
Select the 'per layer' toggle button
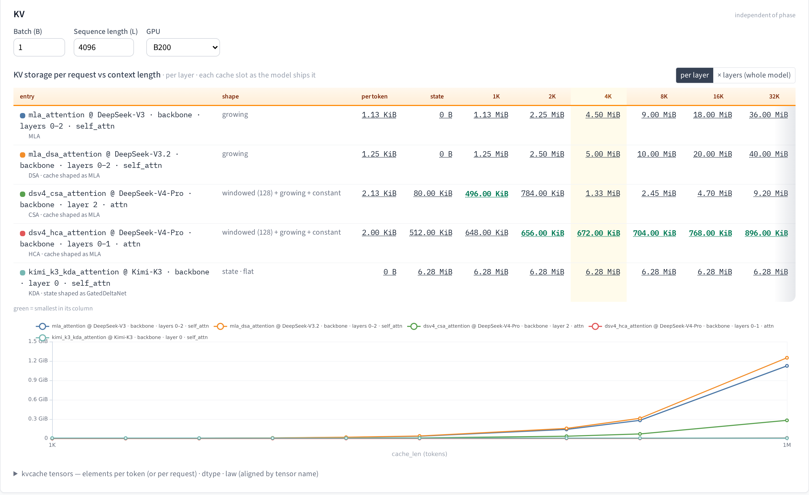pyautogui.click(x=694, y=75)
